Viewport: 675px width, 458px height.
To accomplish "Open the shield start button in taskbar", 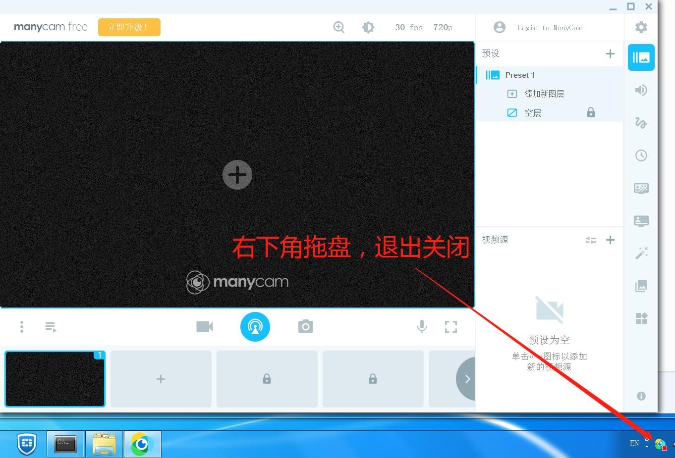I will point(27,444).
